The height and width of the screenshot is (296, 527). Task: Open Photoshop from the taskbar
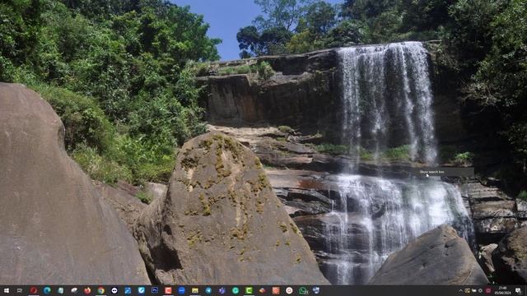(155, 290)
